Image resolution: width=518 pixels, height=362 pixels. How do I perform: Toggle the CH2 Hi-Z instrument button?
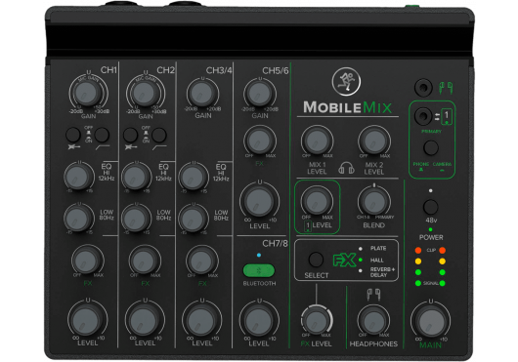coord(131,135)
